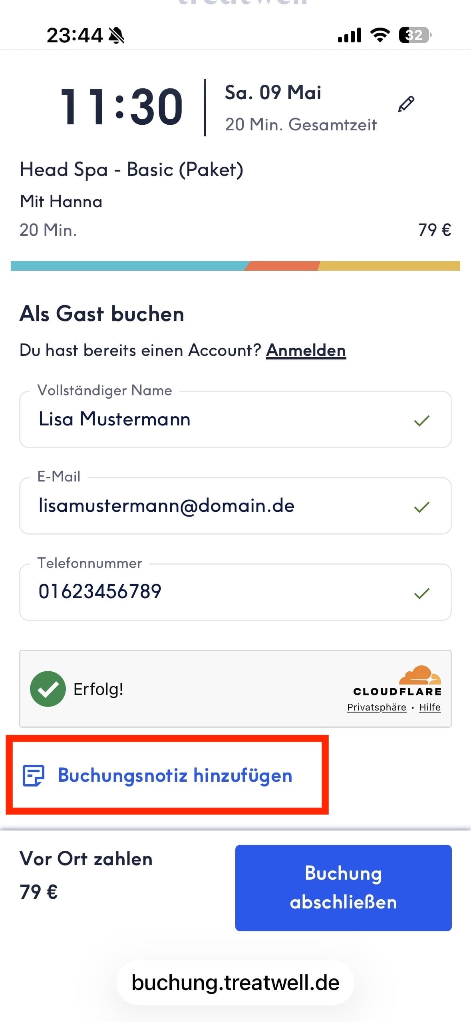Tap the checkmark in the Telefonnummer field

(421, 593)
